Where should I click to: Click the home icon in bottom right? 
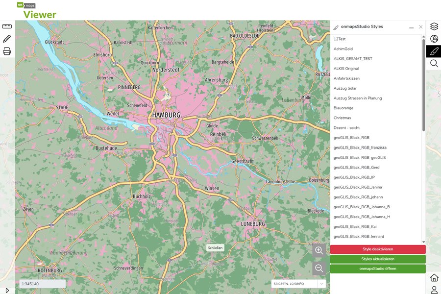(x=434, y=277)
